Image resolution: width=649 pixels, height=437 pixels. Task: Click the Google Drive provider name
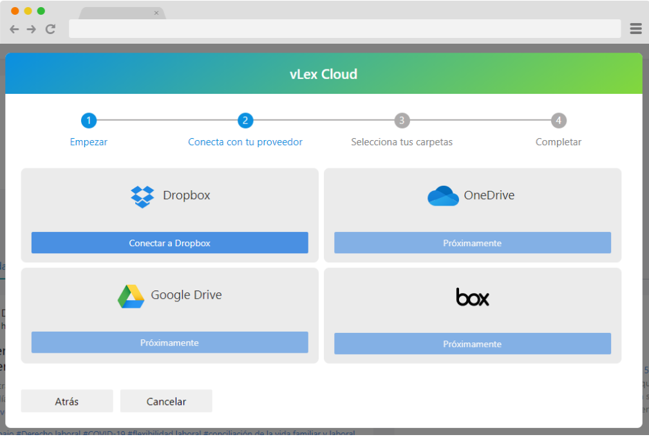click(x=186, y=295)
